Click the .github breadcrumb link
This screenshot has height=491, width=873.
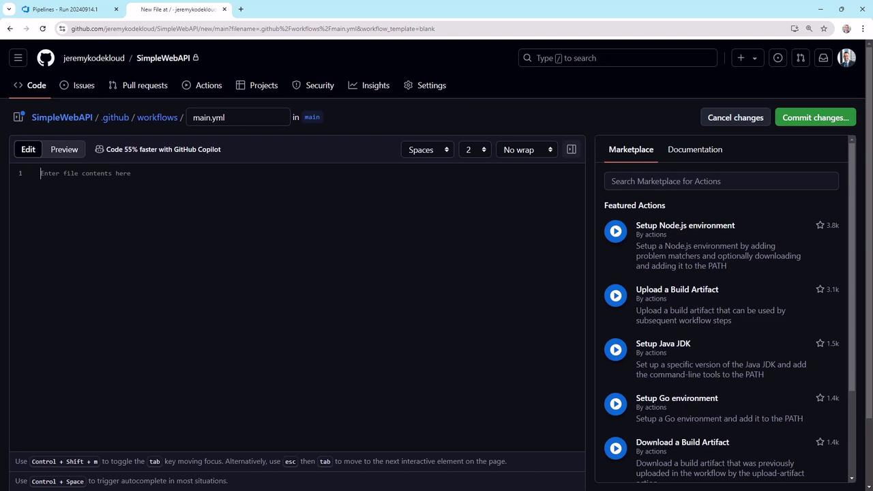[115, 117]
